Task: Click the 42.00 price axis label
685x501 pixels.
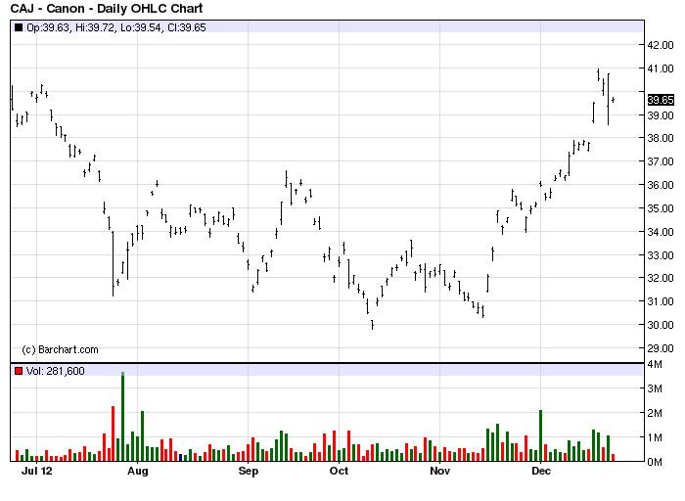Action: tap(661, 45)
